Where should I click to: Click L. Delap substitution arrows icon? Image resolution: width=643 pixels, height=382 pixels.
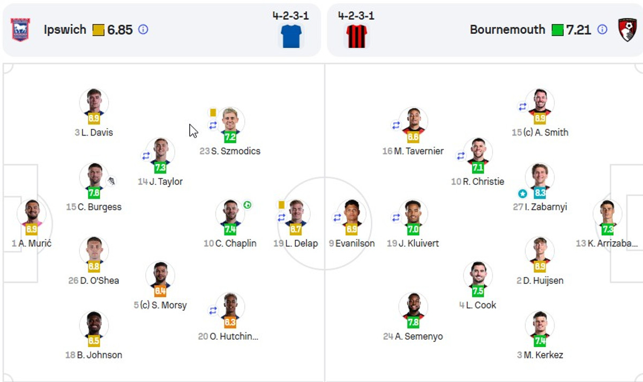[x=281, y=218]
